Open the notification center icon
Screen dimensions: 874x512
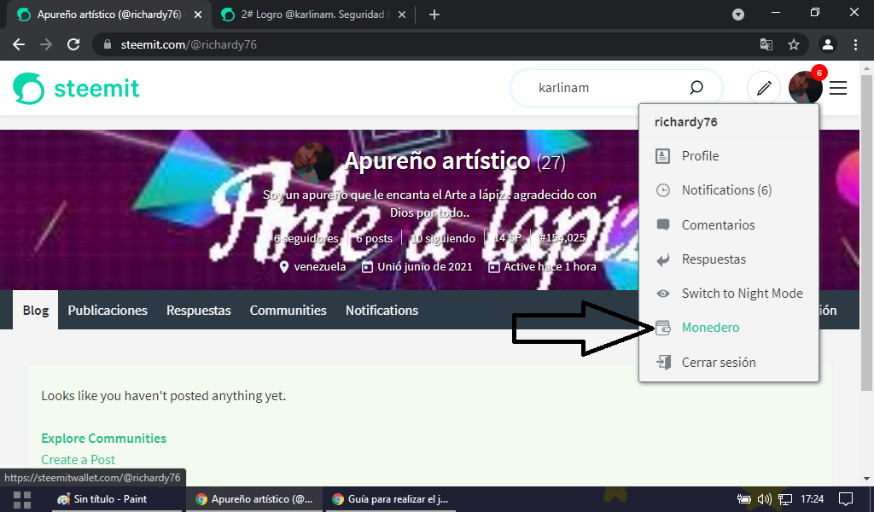tap(845, 499)
